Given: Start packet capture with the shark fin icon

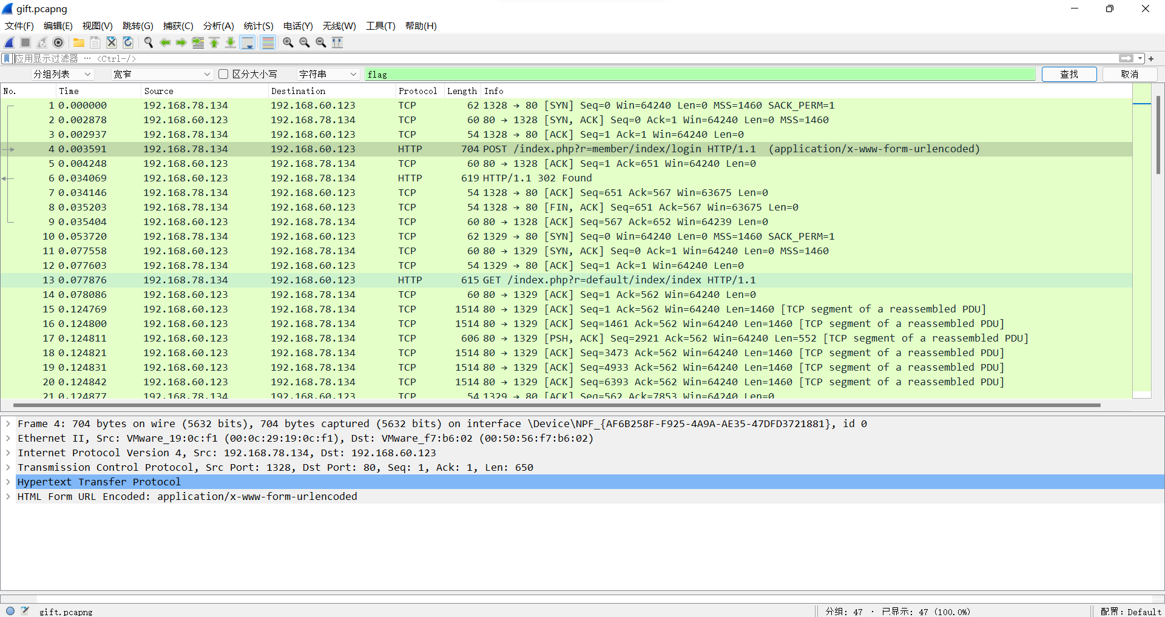Looking at the screenshot, I should pyautogui.click(x=9, y=42).
